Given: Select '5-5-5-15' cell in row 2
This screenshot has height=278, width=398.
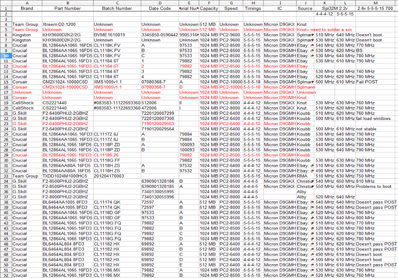Looking at the screenshot, I should [345, 14].
